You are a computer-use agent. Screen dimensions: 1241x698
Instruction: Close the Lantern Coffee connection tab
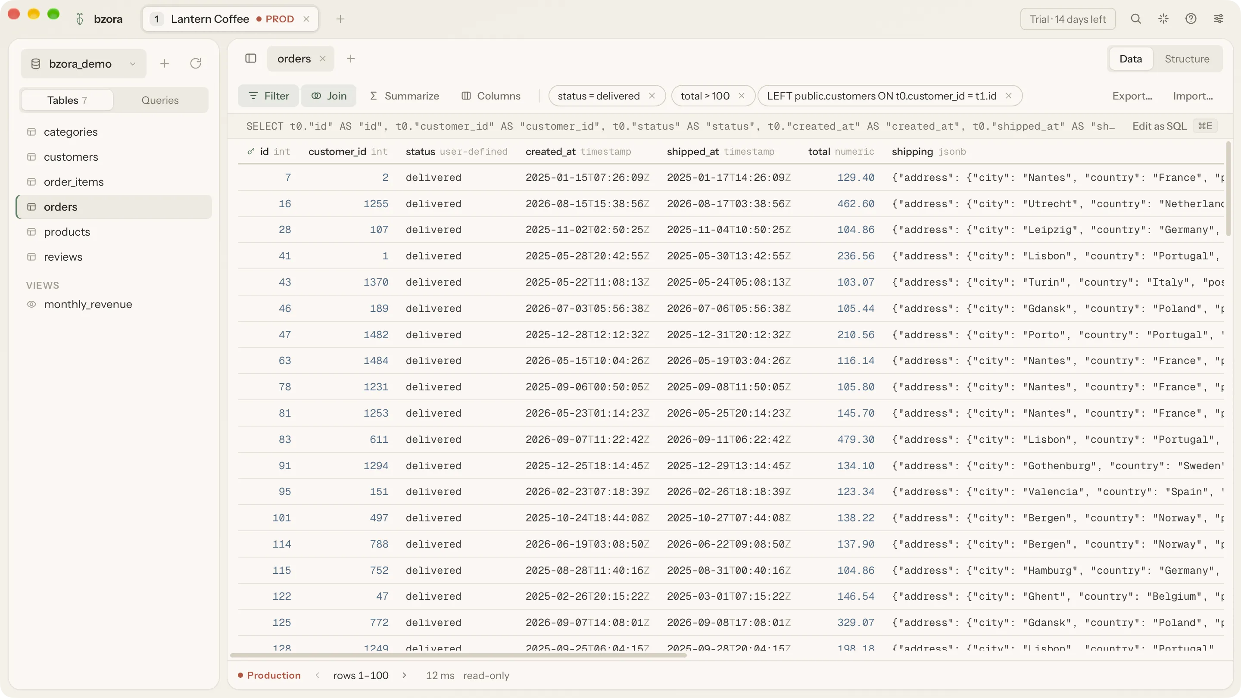tap(306, 19)
